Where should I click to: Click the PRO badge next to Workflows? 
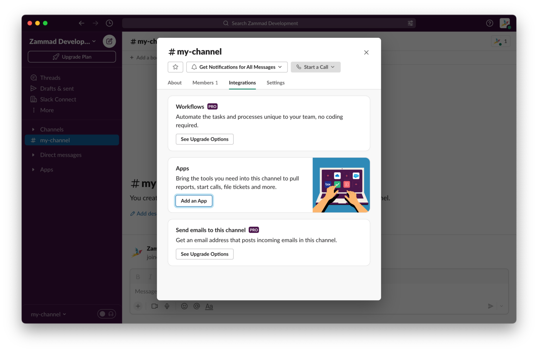click(213, 106)
